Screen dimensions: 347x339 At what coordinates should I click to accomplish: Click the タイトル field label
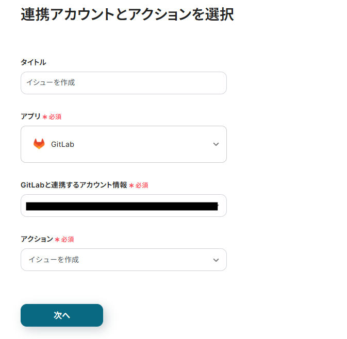point(34,62)
